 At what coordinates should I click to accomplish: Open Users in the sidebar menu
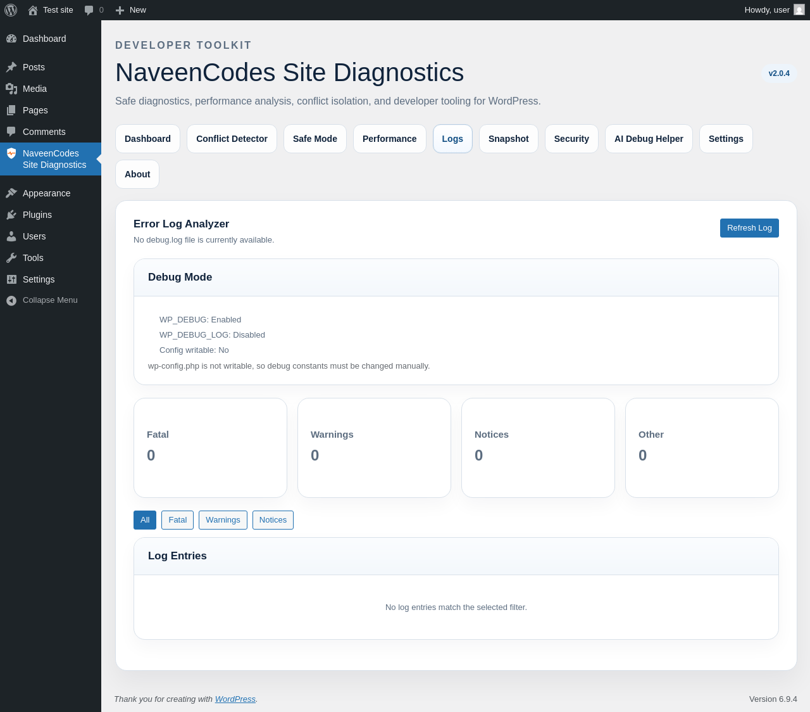[x=51, y=236]
